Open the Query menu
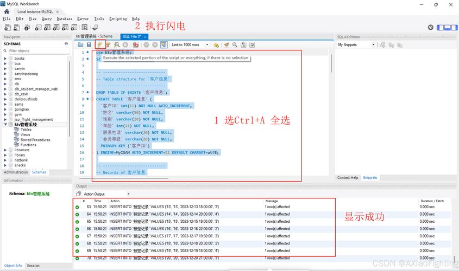 47,19
